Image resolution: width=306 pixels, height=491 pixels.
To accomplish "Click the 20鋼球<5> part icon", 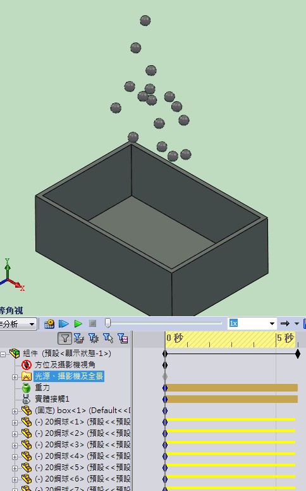I will tap(27, 468).
